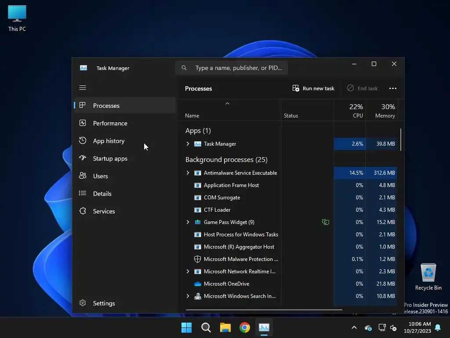Select the COM Surrogate process
The image size is (450, 338).
tap(288, 198)
